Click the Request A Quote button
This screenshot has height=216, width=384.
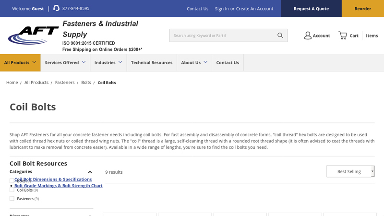(x=311, y=9)
